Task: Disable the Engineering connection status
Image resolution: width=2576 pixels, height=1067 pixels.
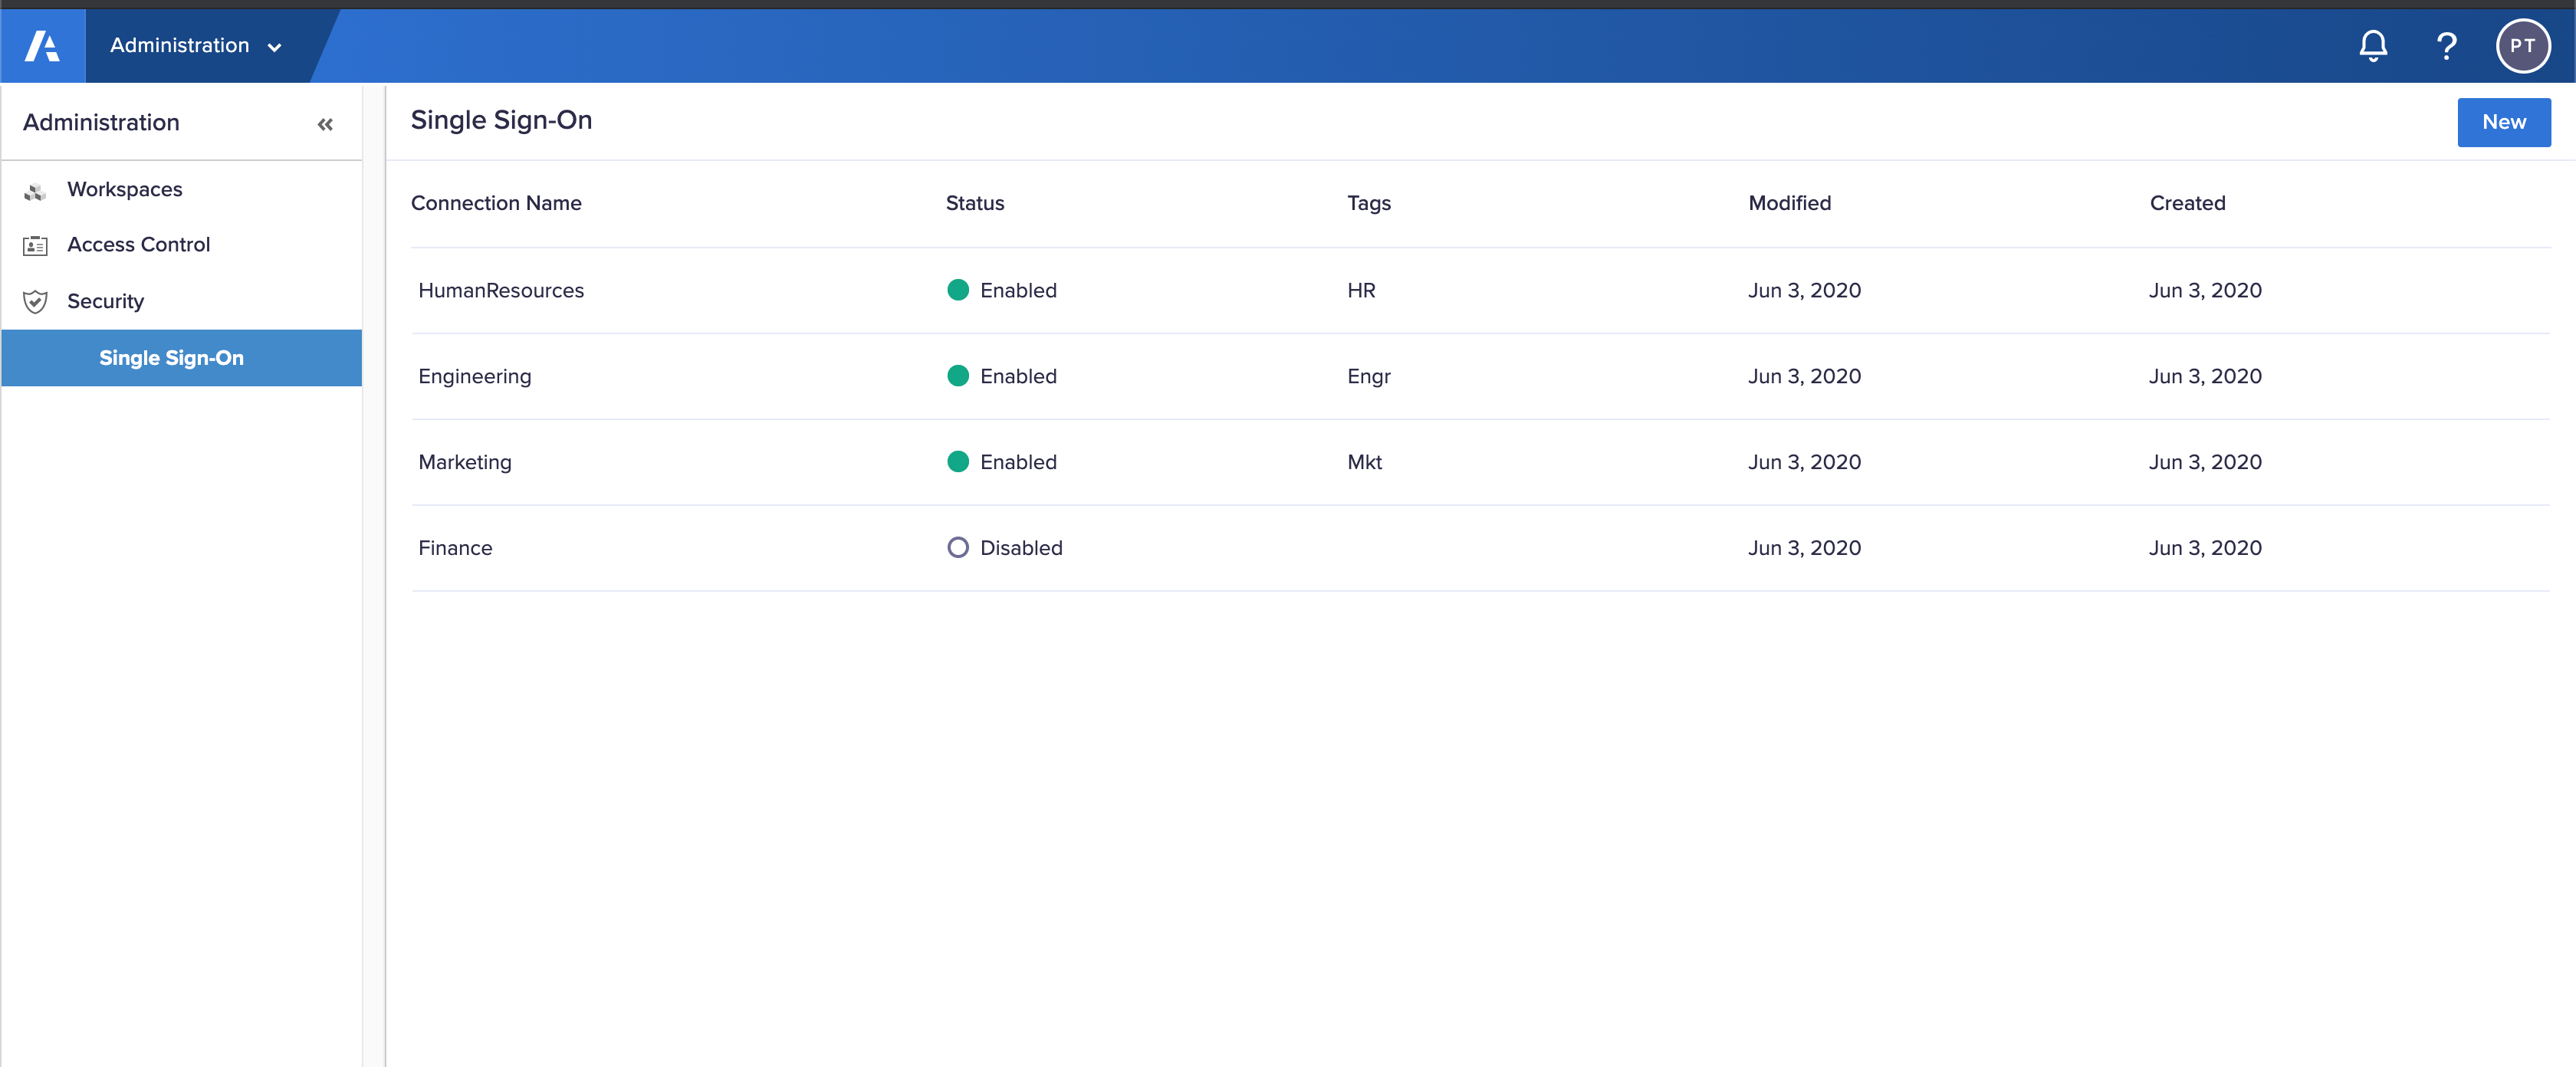Action: tap(957, 376)
